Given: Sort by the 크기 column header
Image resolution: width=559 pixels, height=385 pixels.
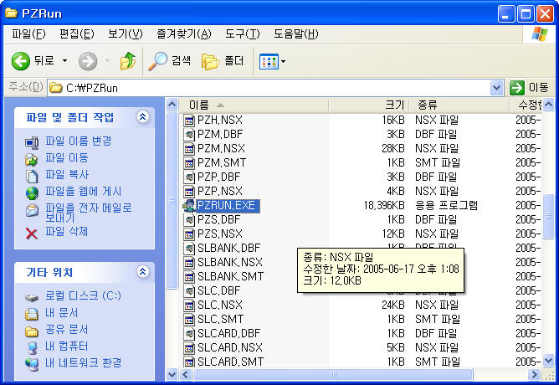Looking at the screenshot, I should [369, 105].
